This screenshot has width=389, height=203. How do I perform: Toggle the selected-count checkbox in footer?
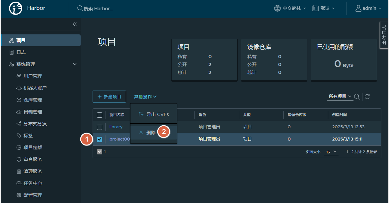click(100, 151)
